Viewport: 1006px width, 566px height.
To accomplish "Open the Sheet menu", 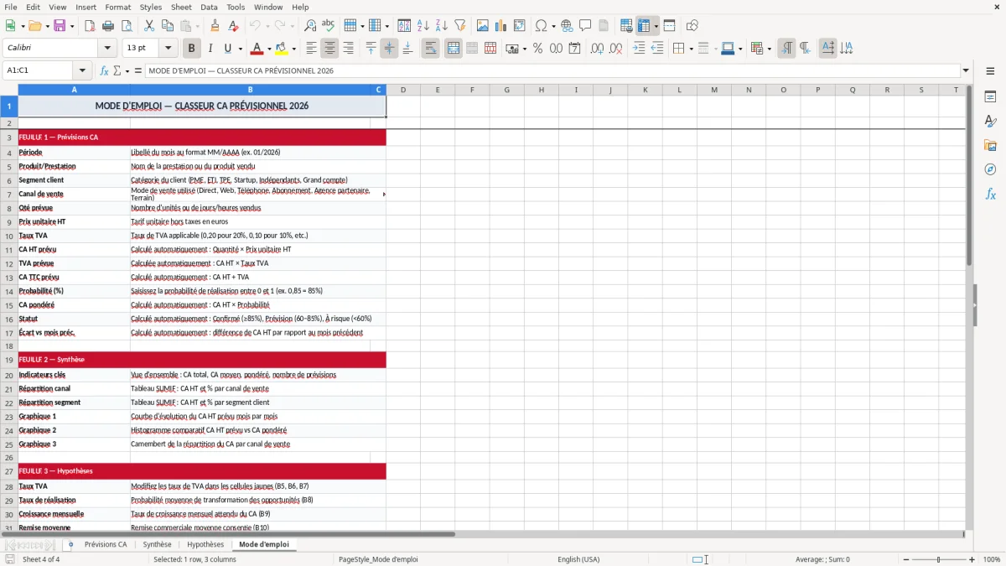I will tap(182, 7).
